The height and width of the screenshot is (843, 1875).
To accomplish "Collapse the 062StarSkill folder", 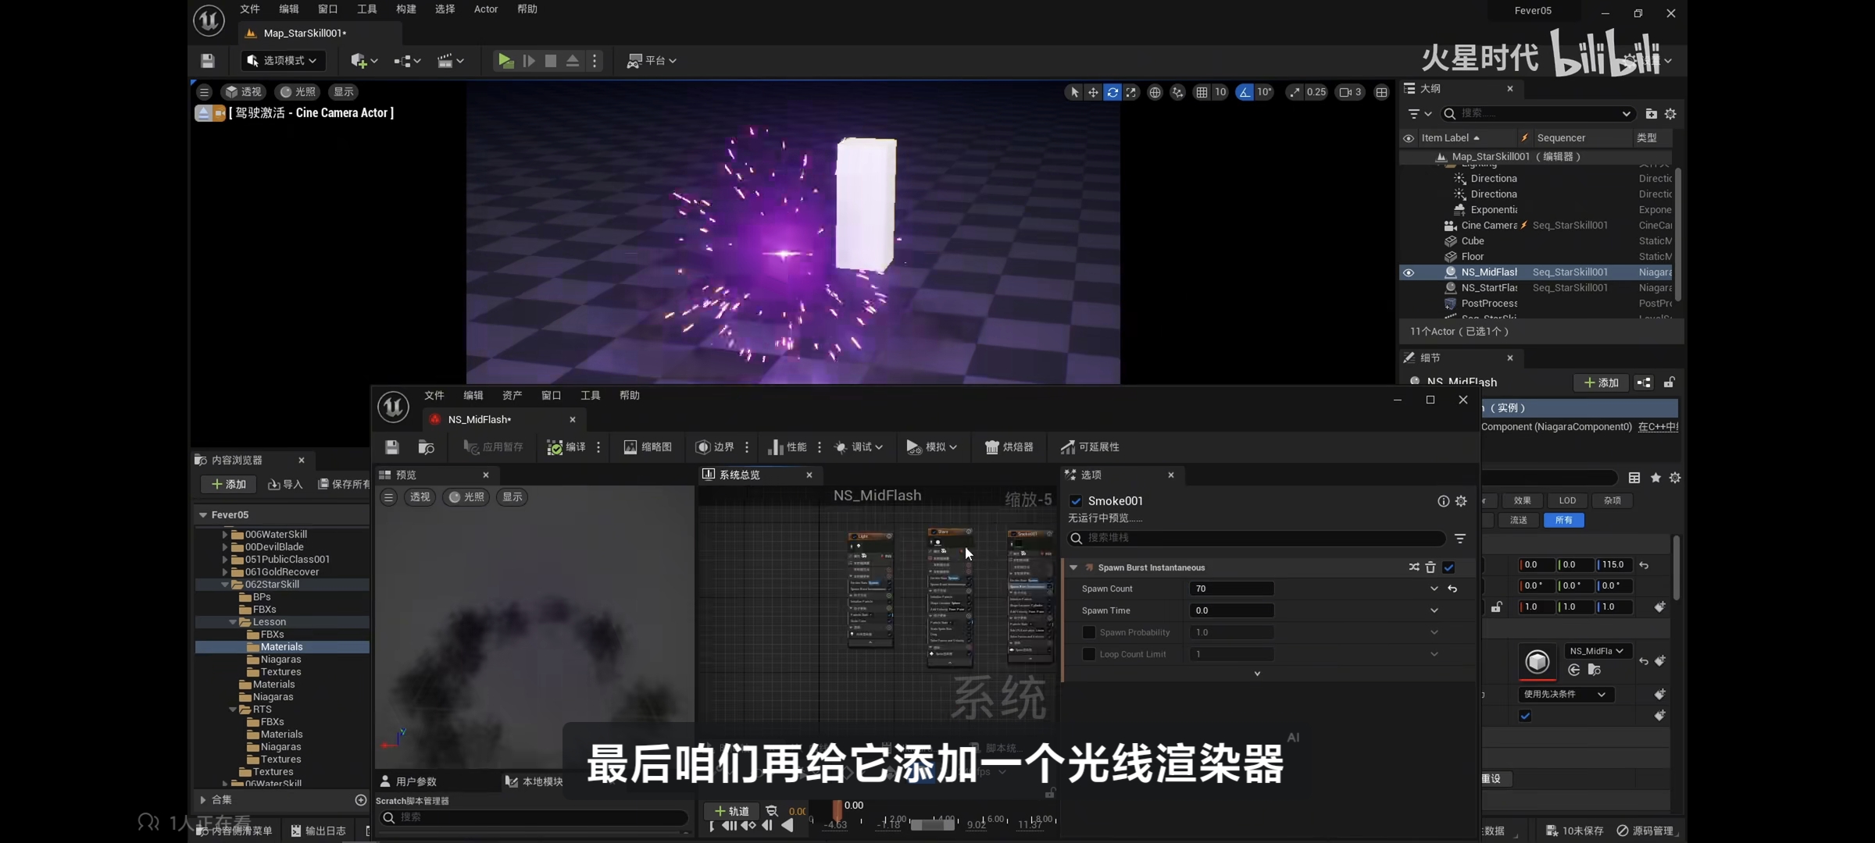I will pyautogui.click(x=225, y=585).
